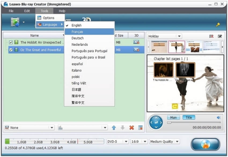Click the 3D toolbar icon
This screenshot has height=157, width=228.
[x=86, y=20]
